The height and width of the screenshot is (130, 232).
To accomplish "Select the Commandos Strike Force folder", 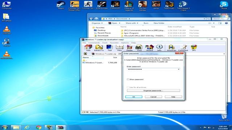I will [144, 30].
